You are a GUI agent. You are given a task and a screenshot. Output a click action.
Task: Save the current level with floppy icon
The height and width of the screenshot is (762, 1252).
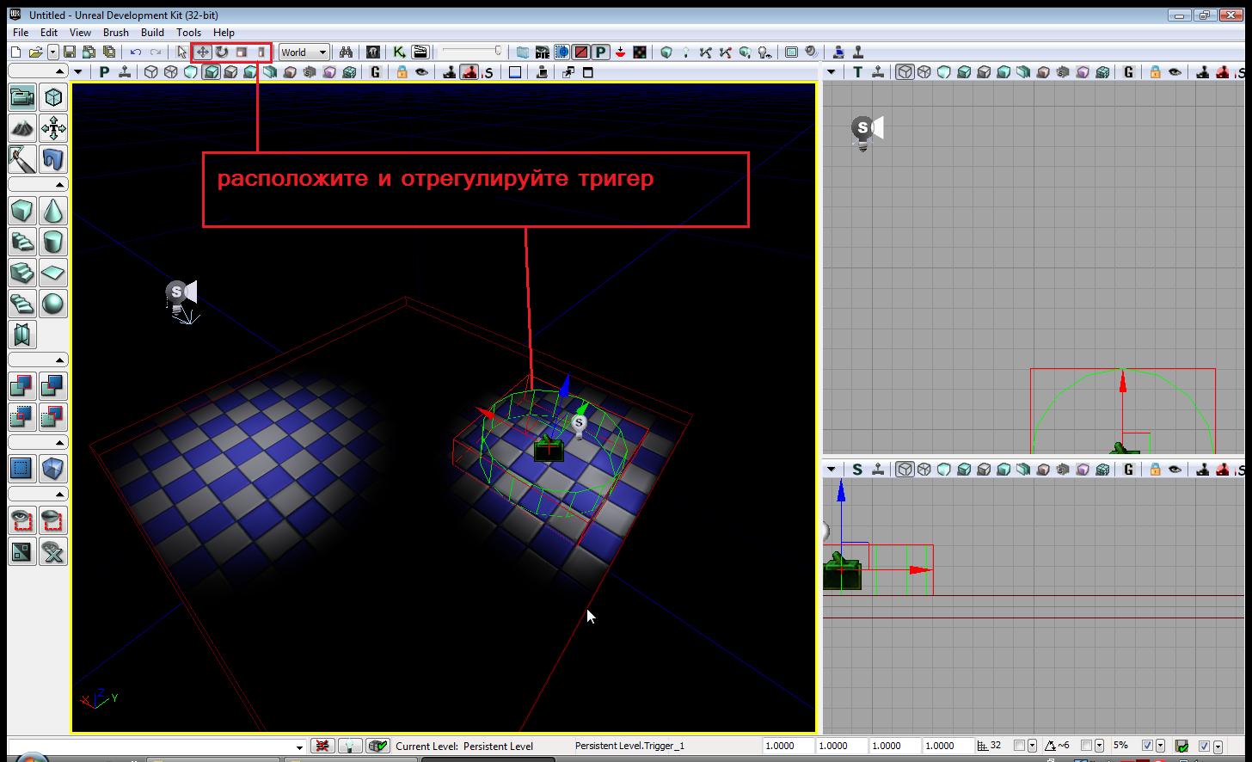point(70,52)
